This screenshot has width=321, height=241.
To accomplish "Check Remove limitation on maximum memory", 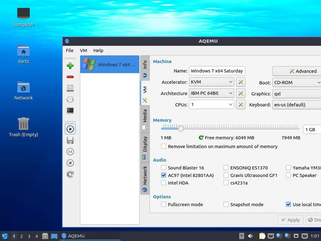I will (164, 146).
